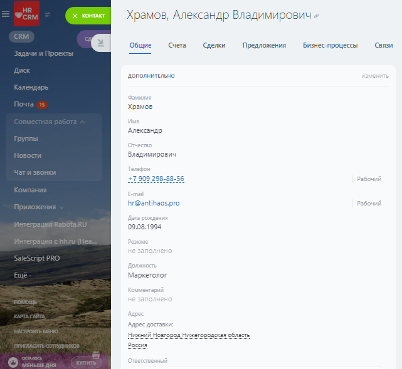Open Карта сайта link

pos(29,316)
